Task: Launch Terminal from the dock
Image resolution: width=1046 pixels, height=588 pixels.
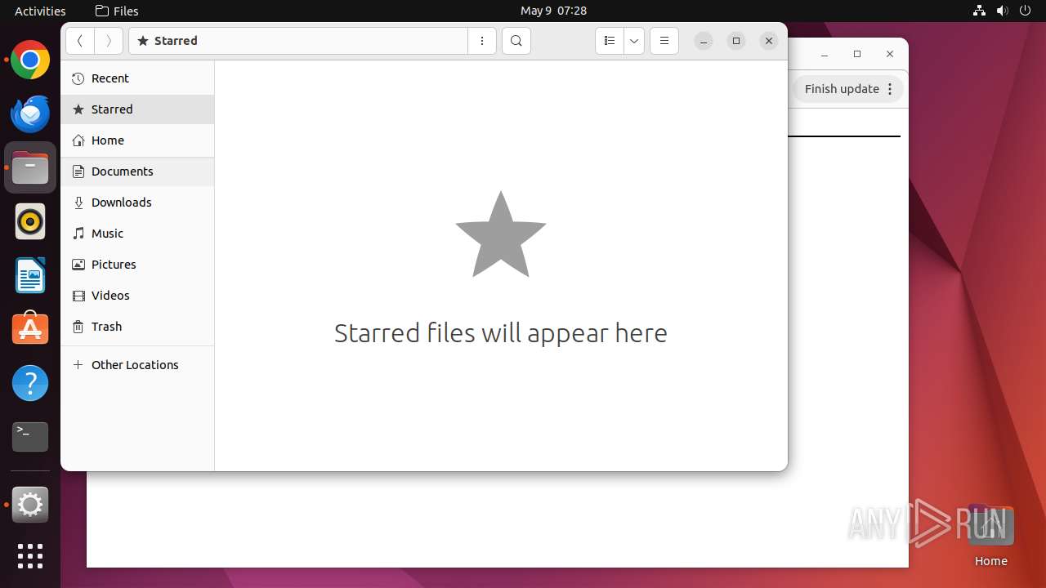Action: (x=30, y=437)
